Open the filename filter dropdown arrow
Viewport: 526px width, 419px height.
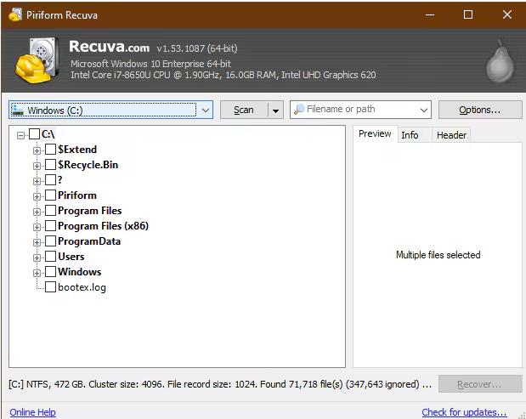coord(424,110)
